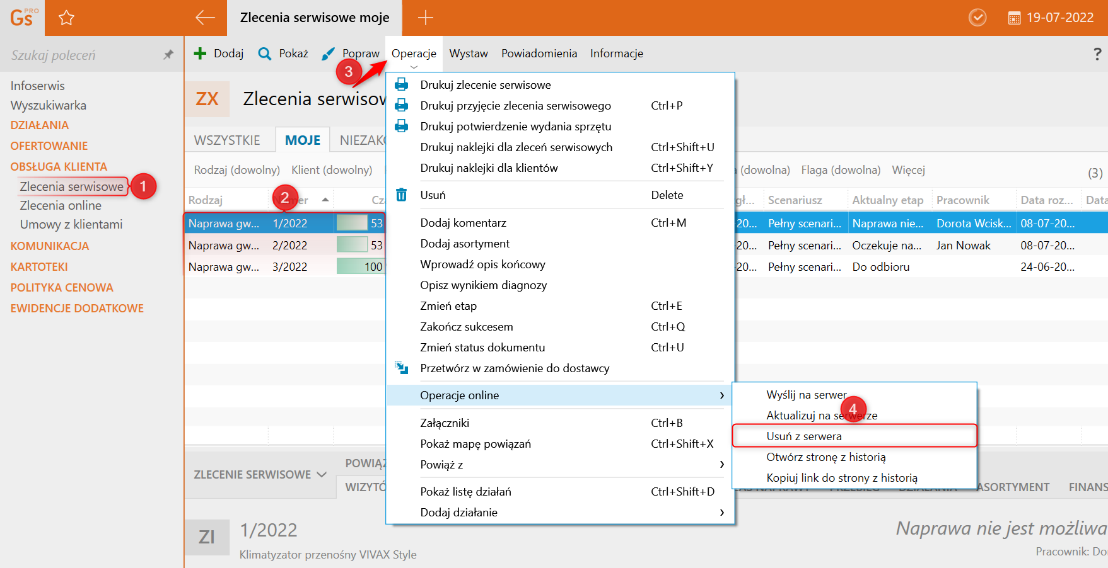Image resolution: width=1108 pixels, height=568 pixels.
Task: Open the Operacje menu
Action: [x=414, y=54]
